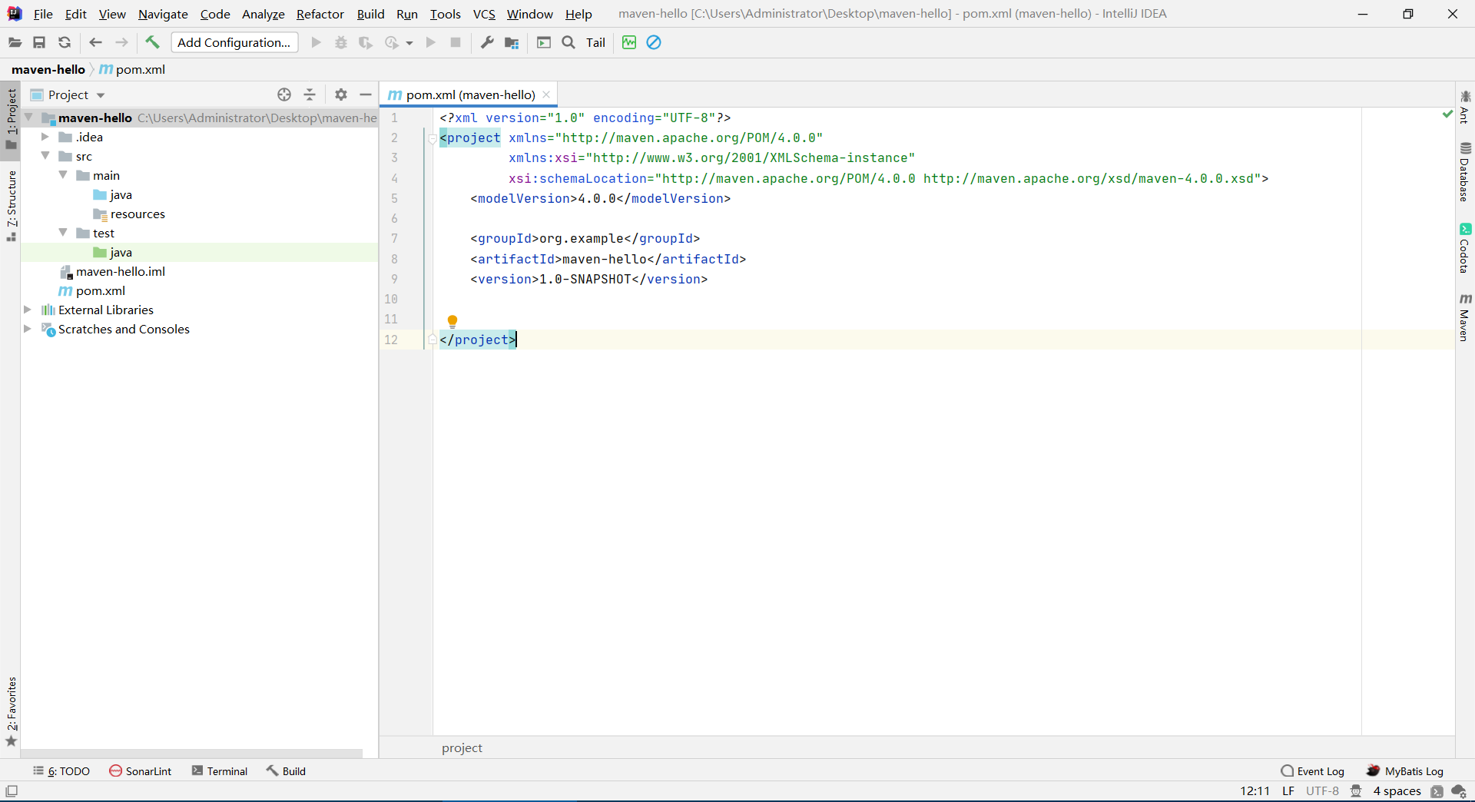1475x802 pixels.
Task: Toggle the 1: Project side tool window
Action: coord(12,119)
